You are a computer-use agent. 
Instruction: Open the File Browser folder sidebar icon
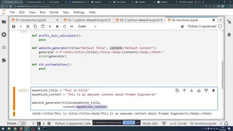4,22
